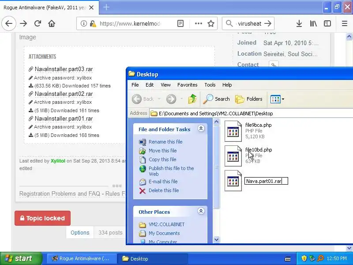Open the Edit menu in Desktop window
Screen dimensions: 353x265
[x=150, y=85]
